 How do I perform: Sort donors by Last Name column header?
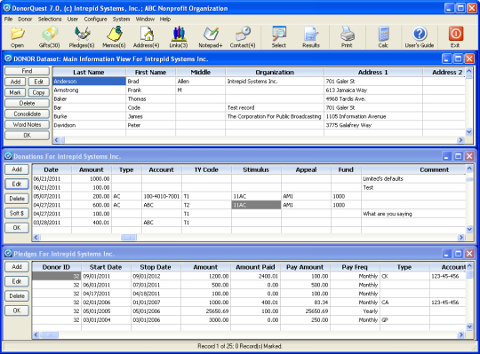coord(89,72)
